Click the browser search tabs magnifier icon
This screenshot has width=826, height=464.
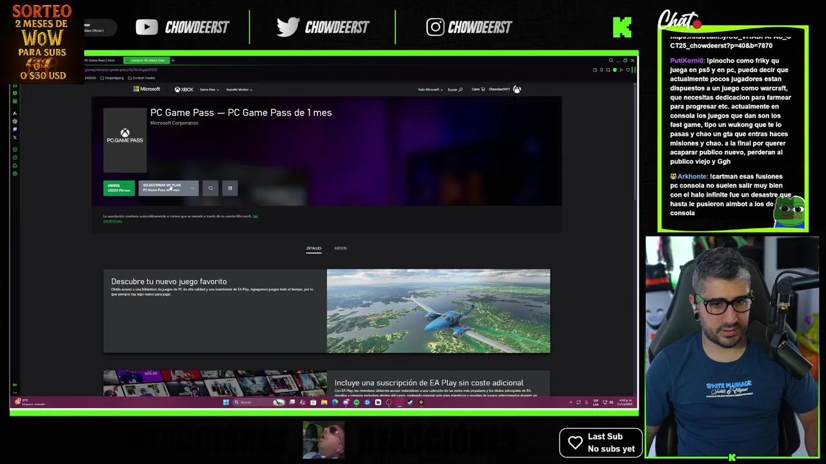tap(610, 61)
